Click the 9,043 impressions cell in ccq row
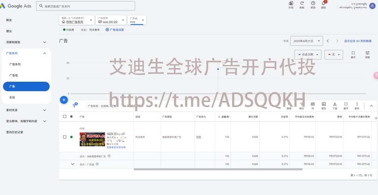Screen dimensions: 378x195 [x=255, y=137]
